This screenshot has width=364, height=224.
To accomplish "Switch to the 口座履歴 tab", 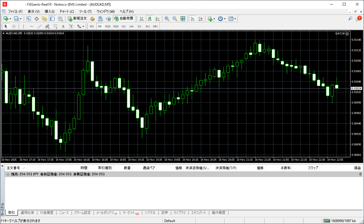I will pos(47,213).
